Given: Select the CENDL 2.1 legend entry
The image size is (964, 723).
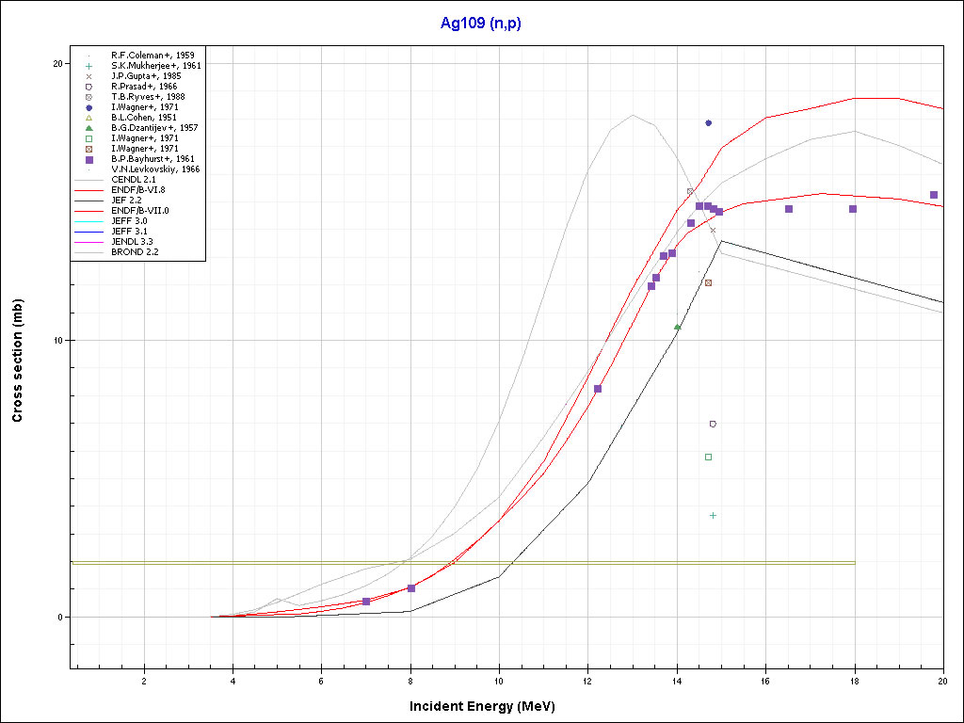Looking at the screenshot, I should click(x=134, y=180).
